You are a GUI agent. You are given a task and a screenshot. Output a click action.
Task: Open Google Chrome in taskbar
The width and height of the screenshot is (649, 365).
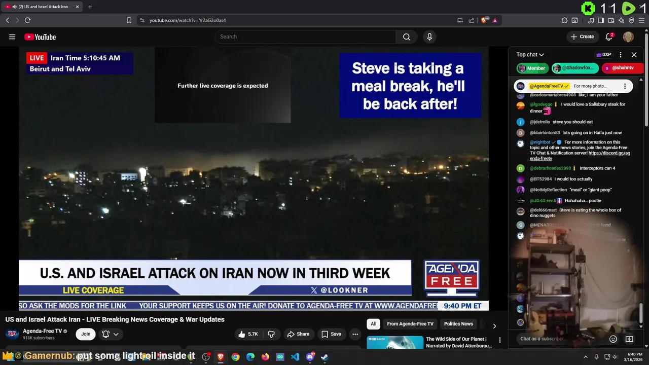point(235,357)
